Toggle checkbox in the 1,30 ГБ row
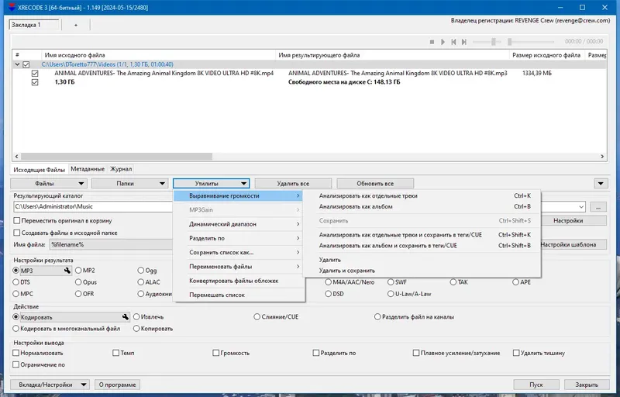This screenshot has width=620, height=397. coord(35,82)
